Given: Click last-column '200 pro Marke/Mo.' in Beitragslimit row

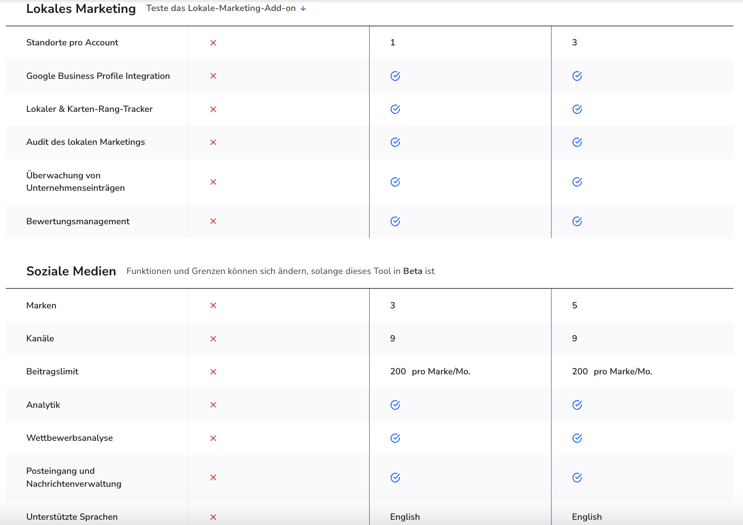Looking at the screenshot, I should pyautogui.click(x=612, y=372).
